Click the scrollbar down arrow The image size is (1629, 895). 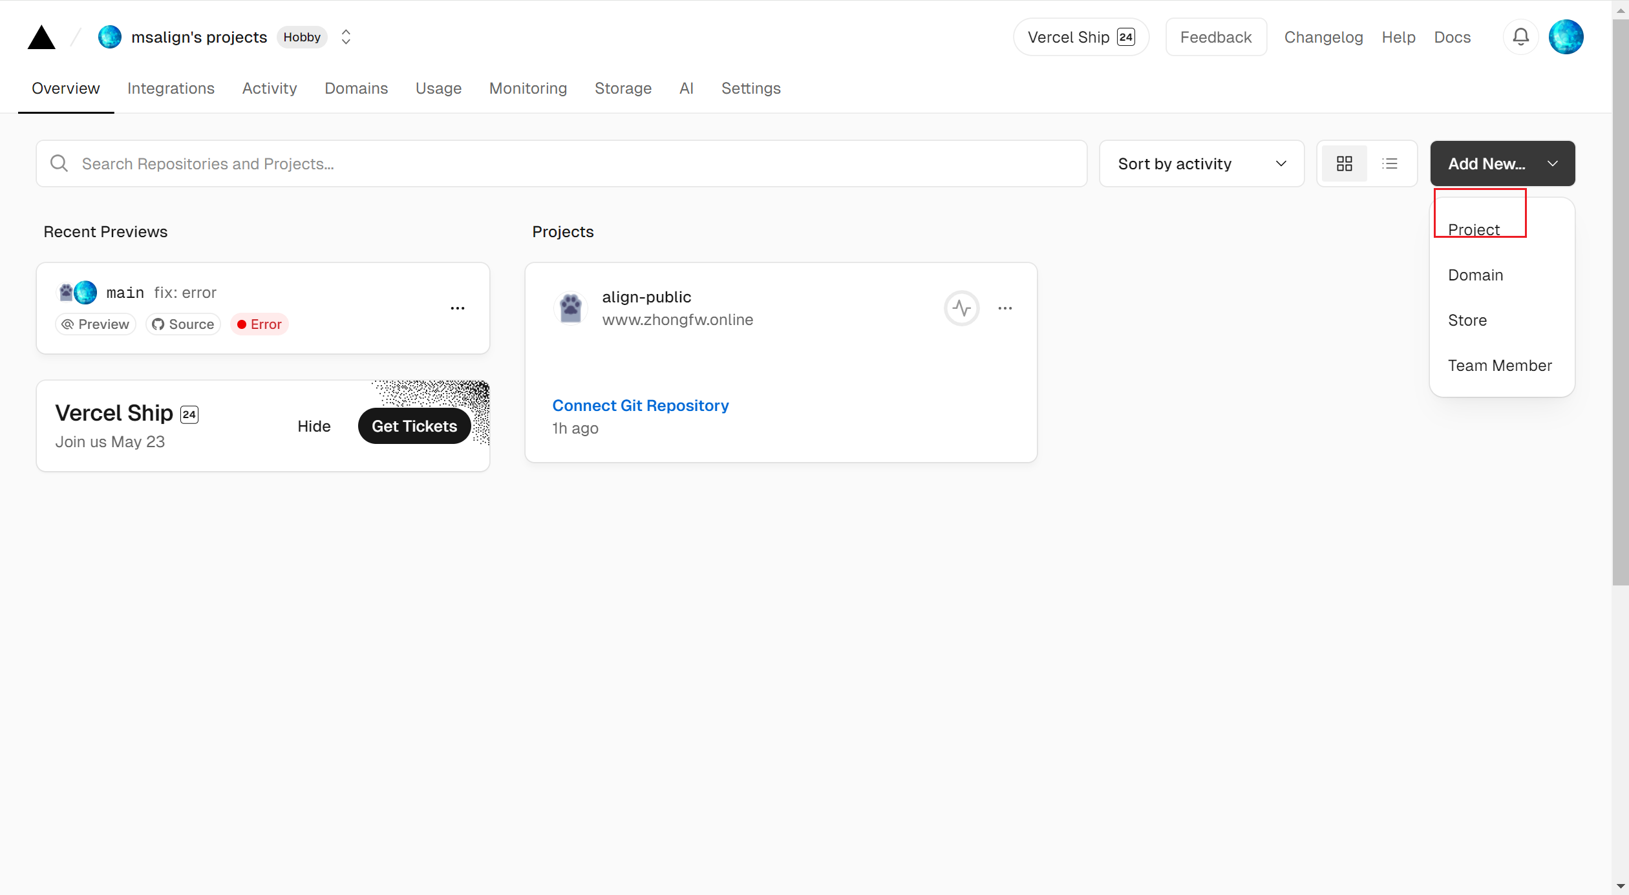tap(1621, 886)
